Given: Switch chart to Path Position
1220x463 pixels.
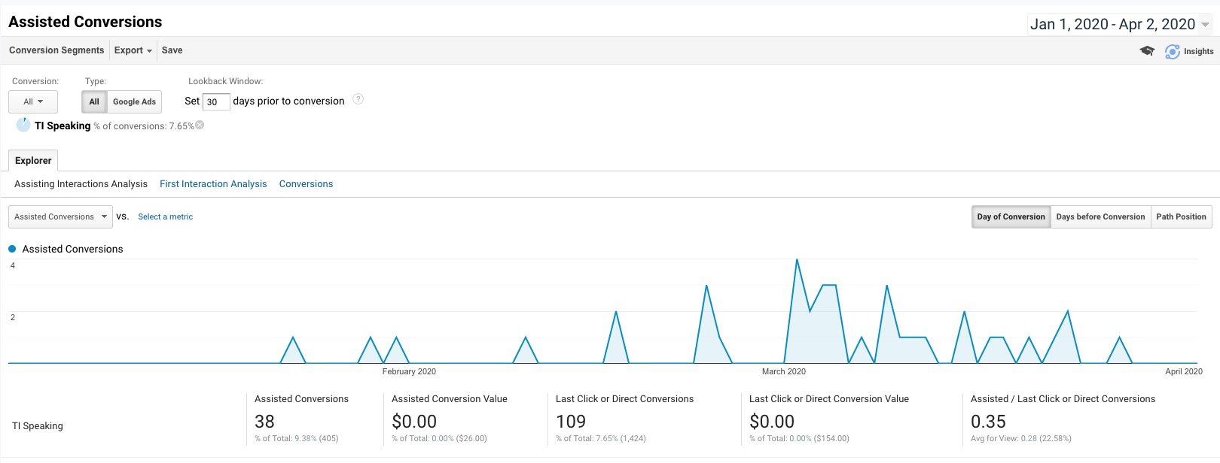Looking at the screenshot, I should coord(1181,216).
